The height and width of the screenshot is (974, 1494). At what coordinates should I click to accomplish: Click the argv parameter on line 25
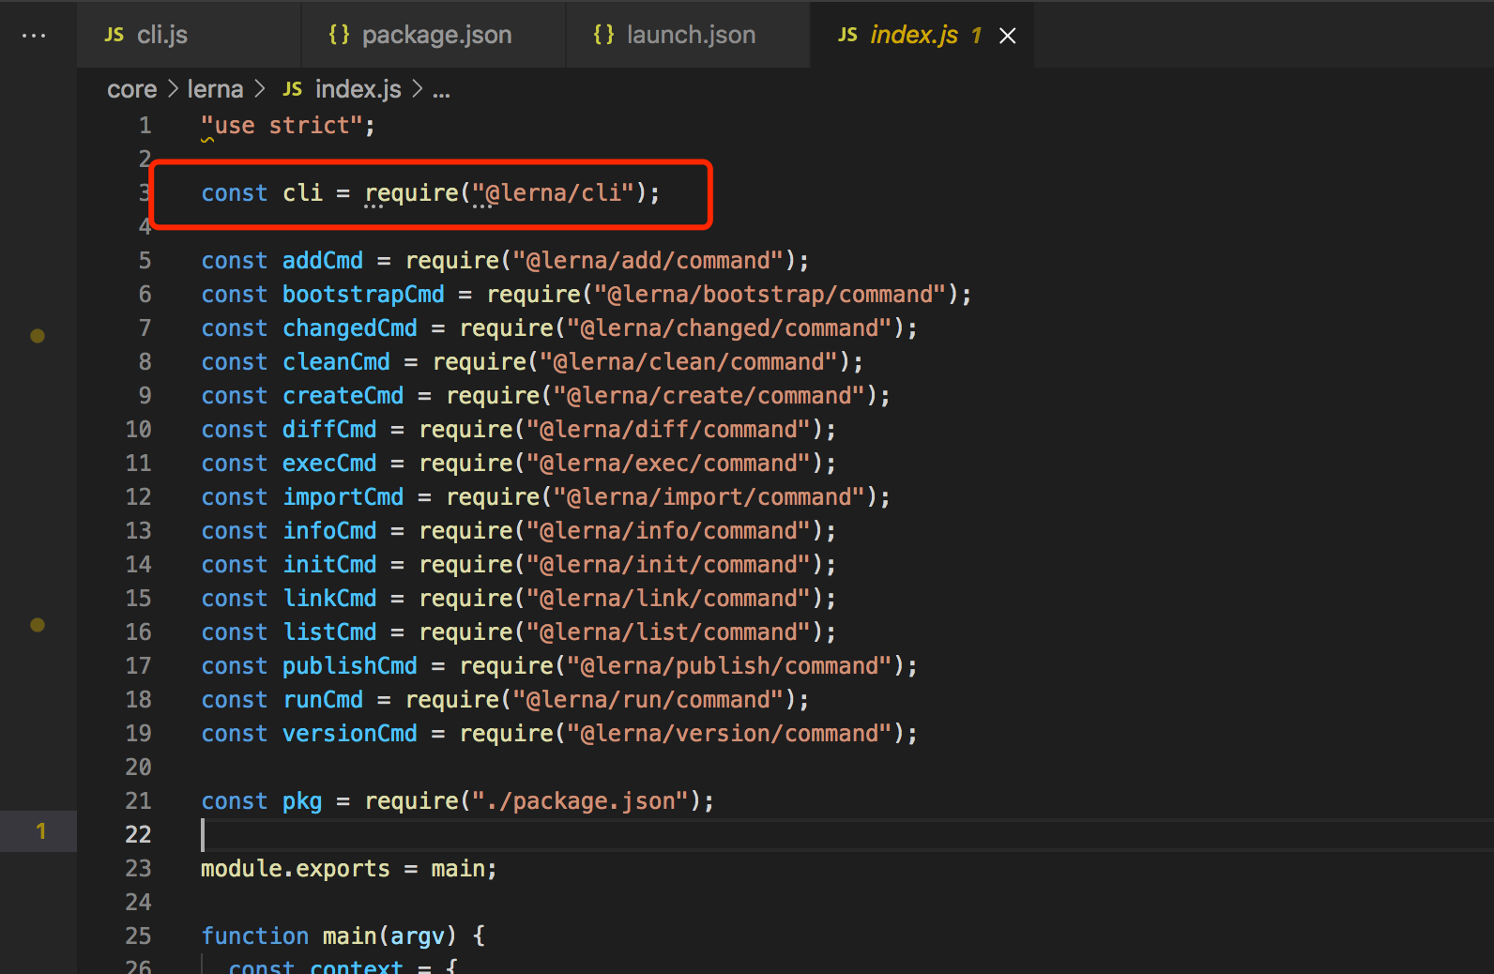tap(418, 936)
